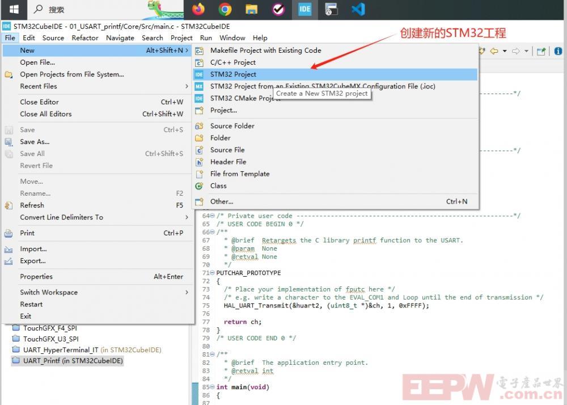
Task: Collapse the comment fold at line 81
Action: [213, 354]
